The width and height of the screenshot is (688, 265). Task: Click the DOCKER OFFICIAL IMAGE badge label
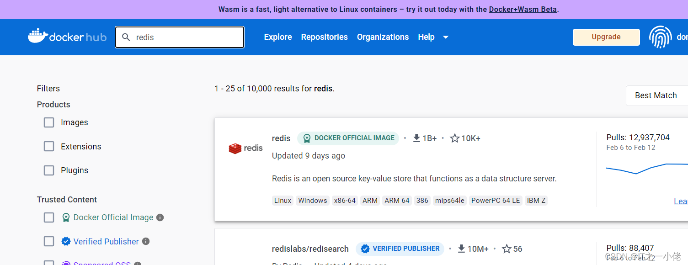354,138
